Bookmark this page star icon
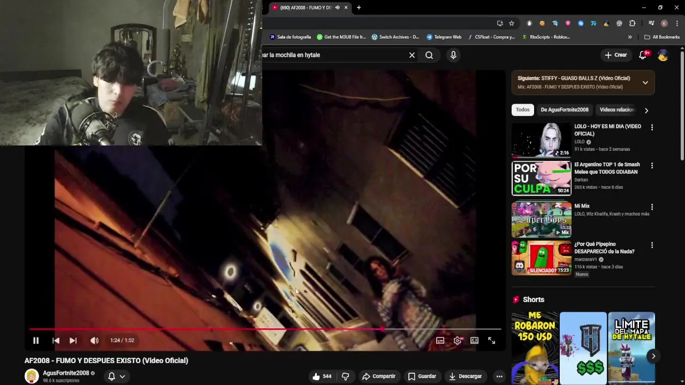Viewport: 685px width, 385px height. tap(512, 23)
